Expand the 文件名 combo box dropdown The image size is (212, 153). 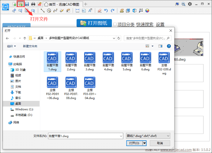point(121,136)
